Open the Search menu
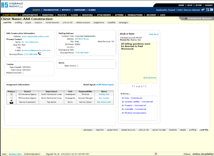The image size is (214, 156). pyautogui.click(x=36, y=10)
